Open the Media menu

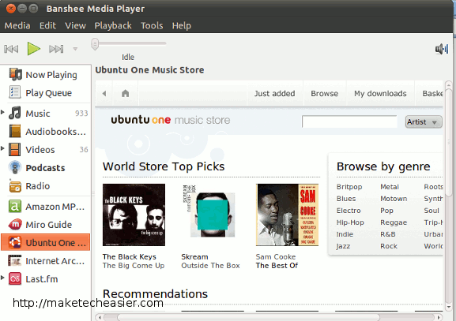point(17,25)
